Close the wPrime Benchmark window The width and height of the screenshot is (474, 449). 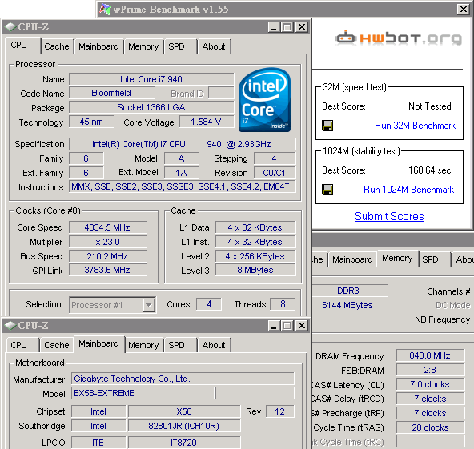tap(463, 10)
